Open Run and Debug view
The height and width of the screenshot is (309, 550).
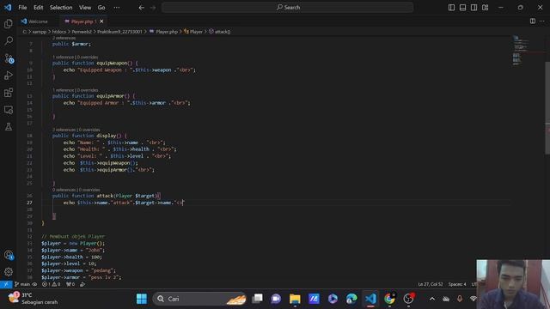[x=9, y=76]
